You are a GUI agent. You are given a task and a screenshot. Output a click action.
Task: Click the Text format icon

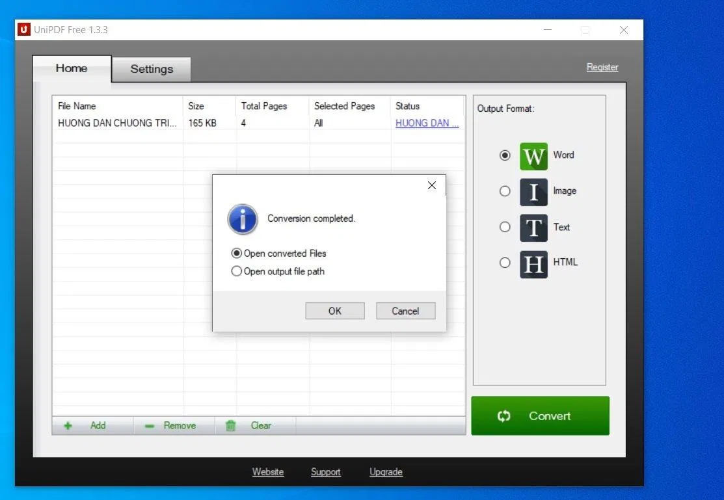click(x=533, y=228)
